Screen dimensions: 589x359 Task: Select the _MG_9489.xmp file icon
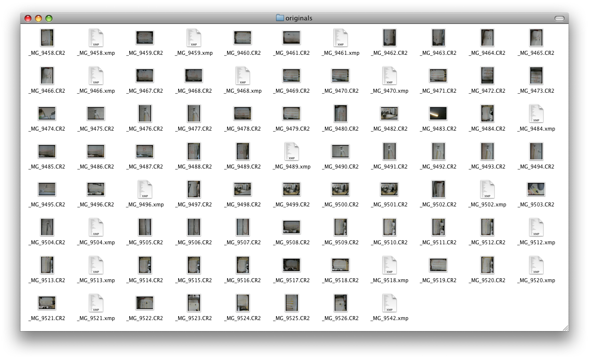pos(292,152)
